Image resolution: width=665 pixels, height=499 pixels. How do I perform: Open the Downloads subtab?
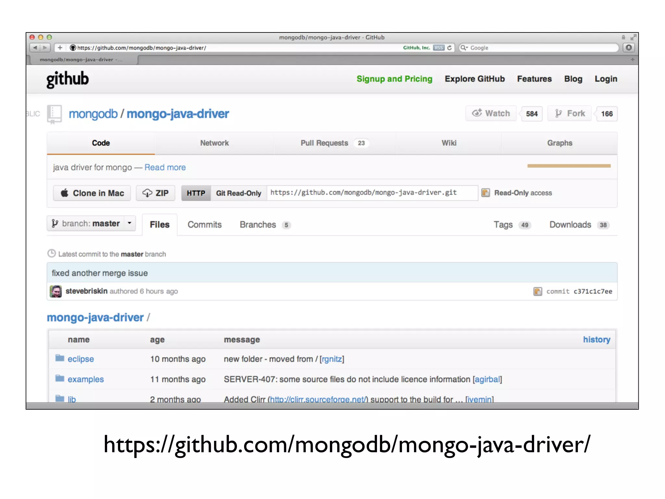pyautogui.click(x=580, y=225)
